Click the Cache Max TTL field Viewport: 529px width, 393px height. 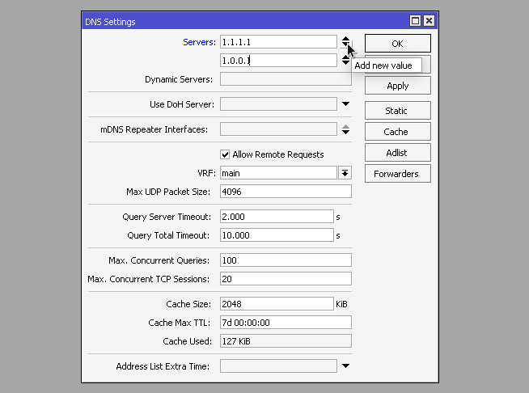(285, 323)
